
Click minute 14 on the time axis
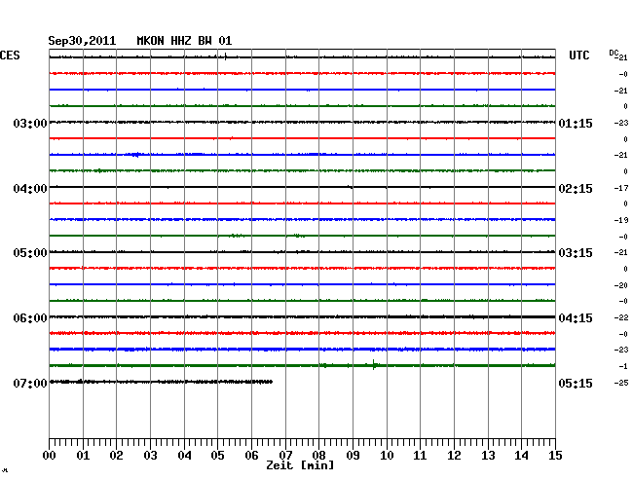point(521,456)
